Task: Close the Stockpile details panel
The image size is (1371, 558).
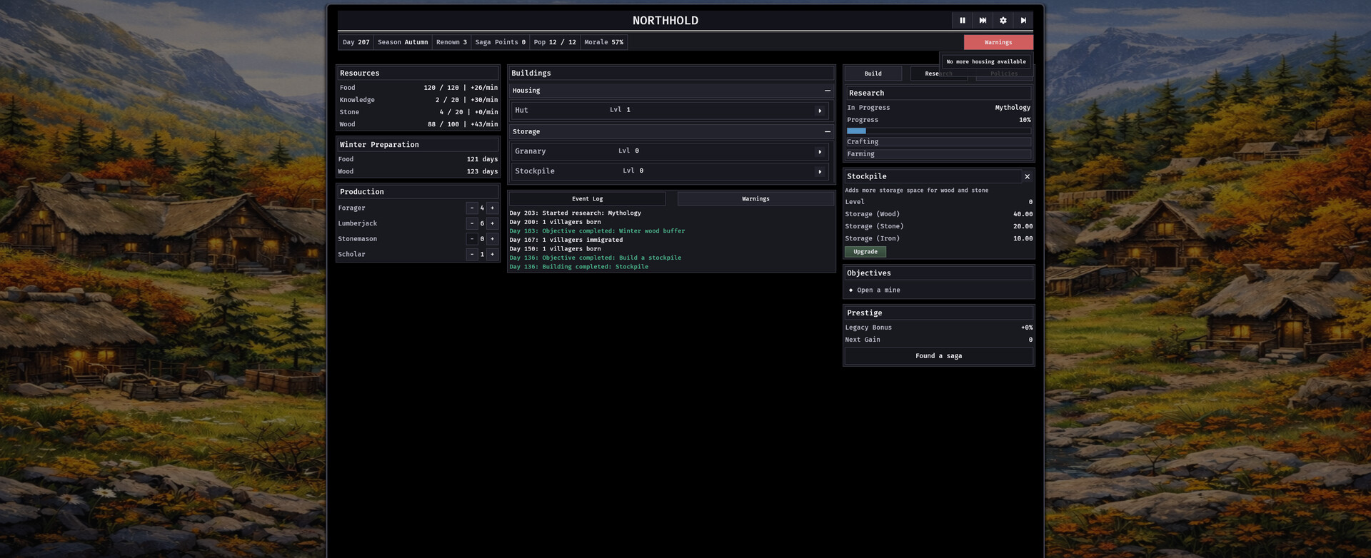Action: 1027,177
